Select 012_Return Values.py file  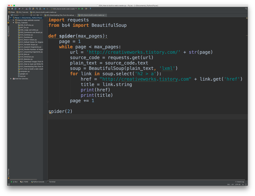click(27, 40)
